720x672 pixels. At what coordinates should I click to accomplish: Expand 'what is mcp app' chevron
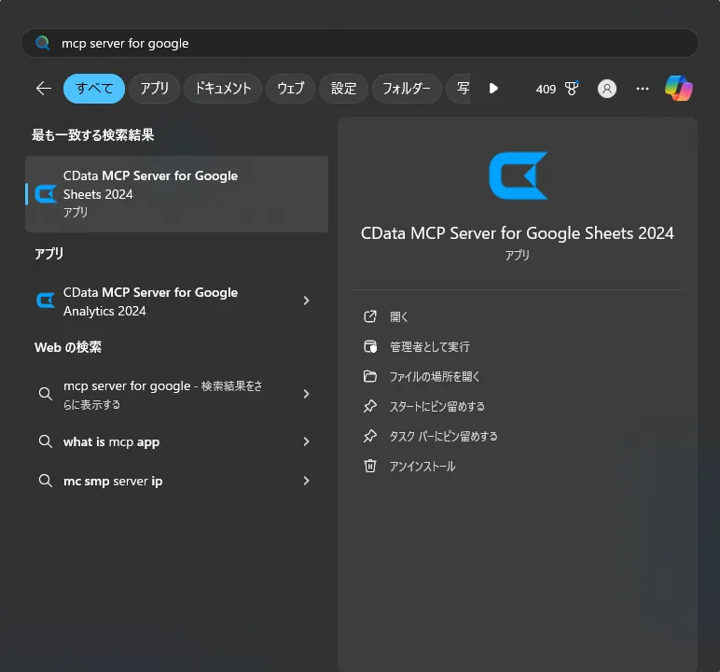[x=306, y=441]
